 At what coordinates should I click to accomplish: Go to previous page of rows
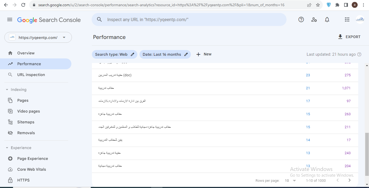[338, 180]
